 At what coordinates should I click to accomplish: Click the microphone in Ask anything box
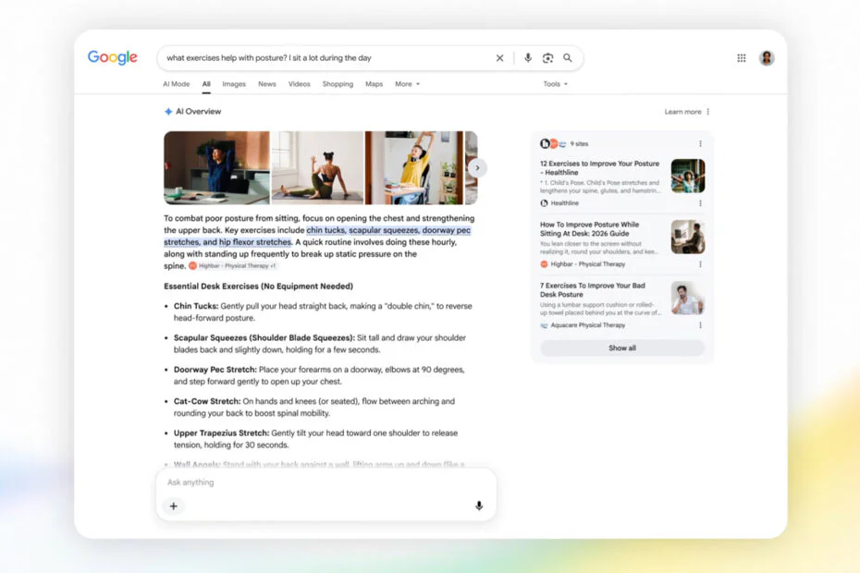479,506
